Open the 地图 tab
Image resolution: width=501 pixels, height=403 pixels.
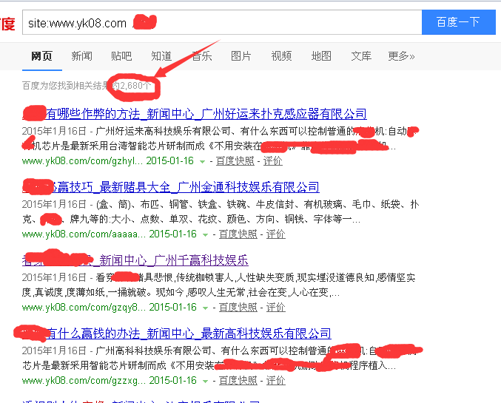[321, 56]
